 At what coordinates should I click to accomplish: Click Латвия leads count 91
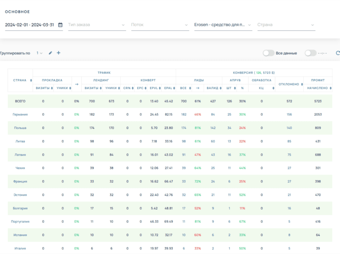point(184,155)
